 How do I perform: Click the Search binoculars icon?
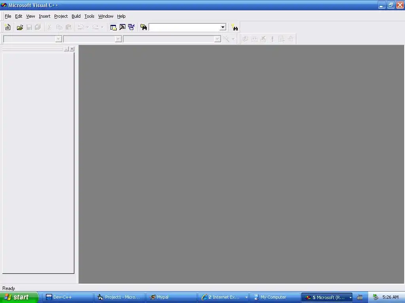(235, 27)
